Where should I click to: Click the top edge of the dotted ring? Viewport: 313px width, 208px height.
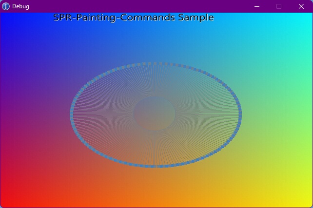[155, 63]
